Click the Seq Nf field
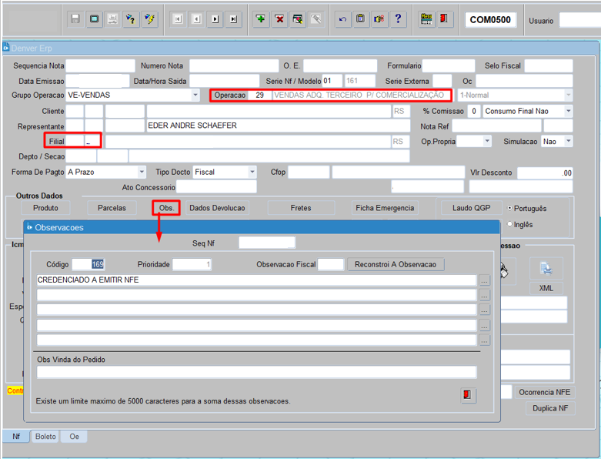This screenshot has width=601, height=459. click(267, 243)
